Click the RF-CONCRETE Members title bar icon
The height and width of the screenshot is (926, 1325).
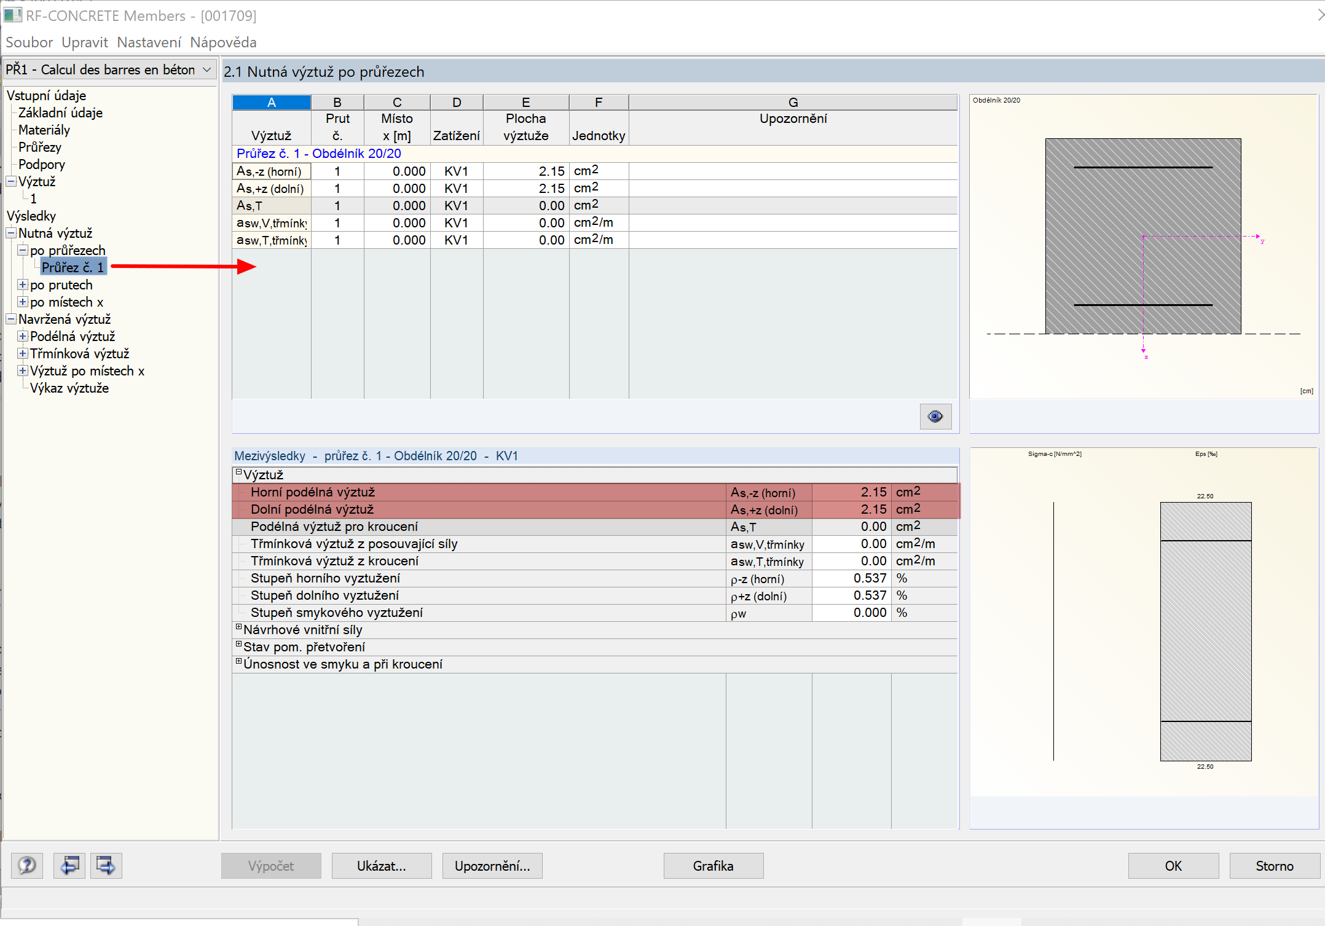12,15
